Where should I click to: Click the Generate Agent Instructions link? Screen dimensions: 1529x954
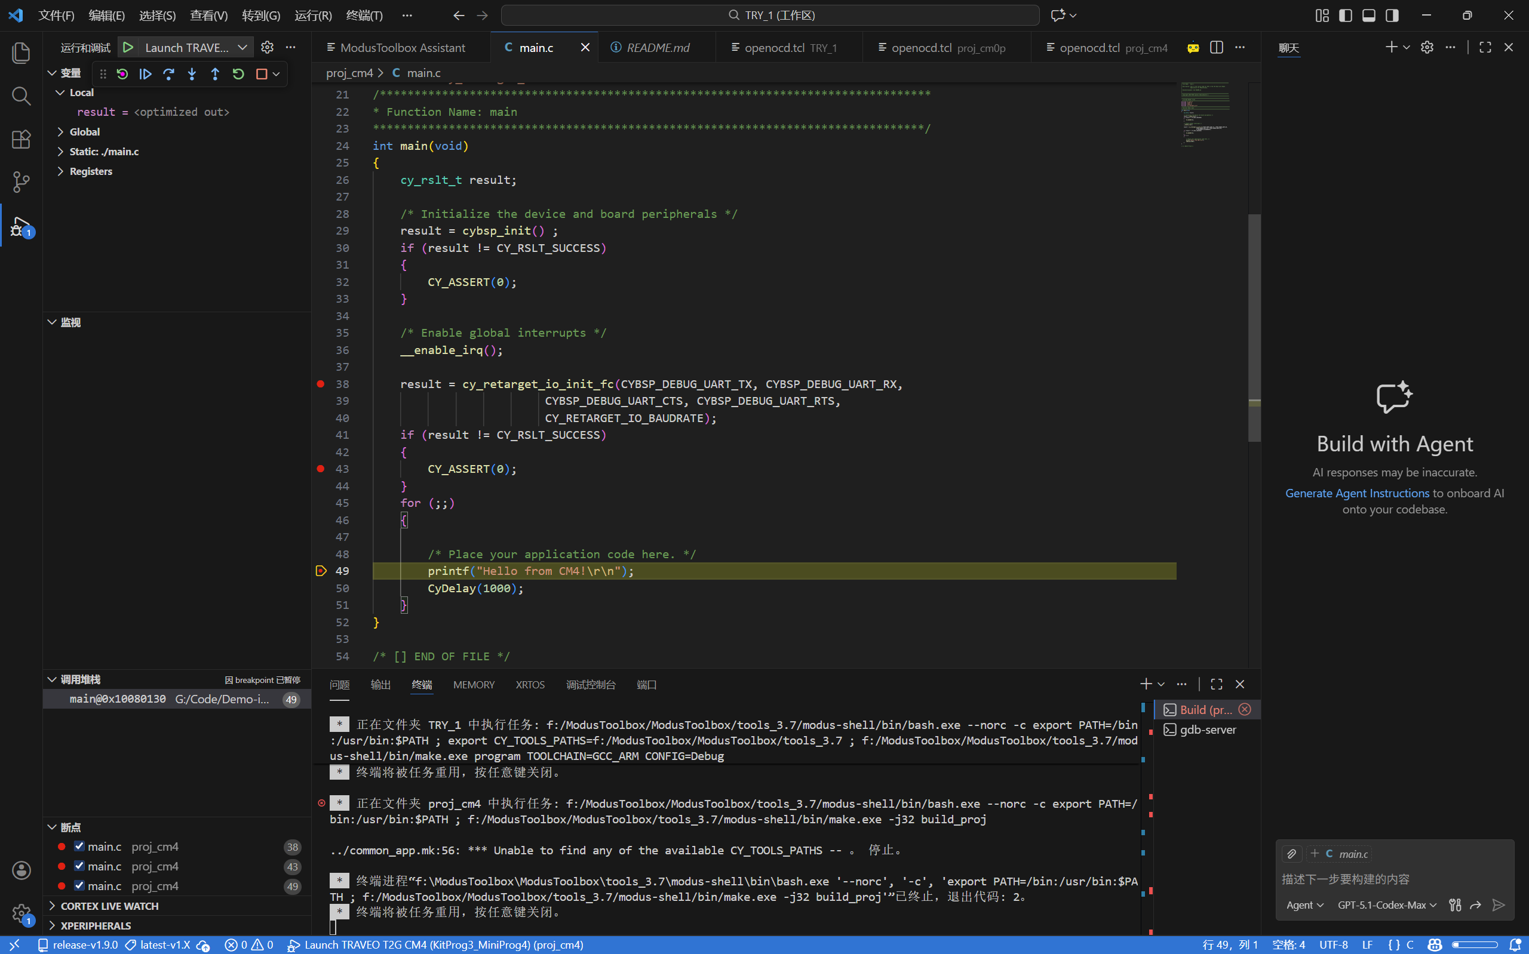1357,493
